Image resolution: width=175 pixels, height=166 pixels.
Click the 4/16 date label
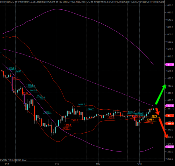(x=57, y=164)
